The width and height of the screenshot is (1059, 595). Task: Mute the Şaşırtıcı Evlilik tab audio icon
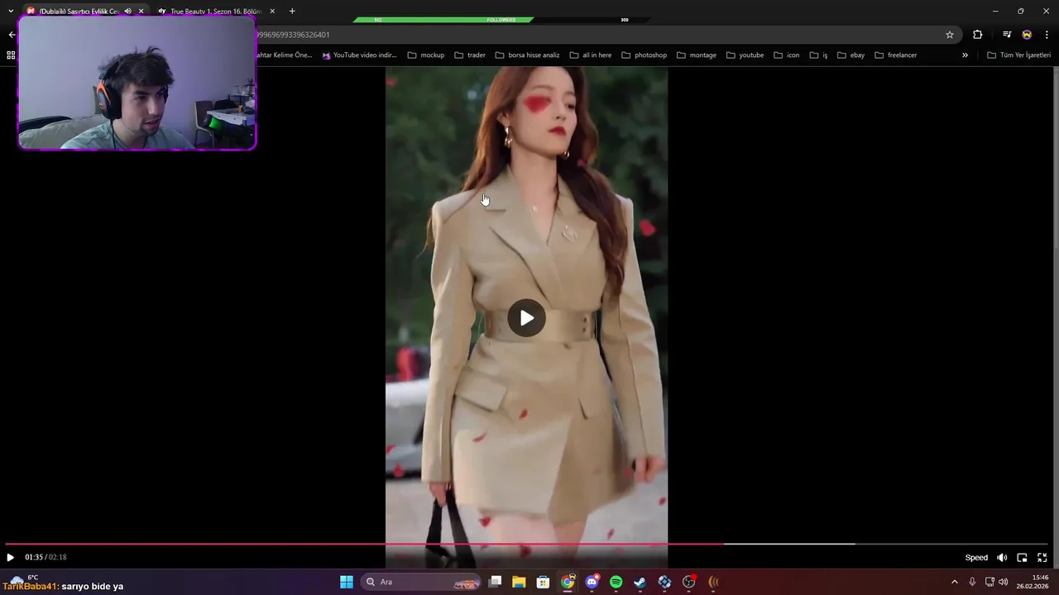tap(127, 12)
